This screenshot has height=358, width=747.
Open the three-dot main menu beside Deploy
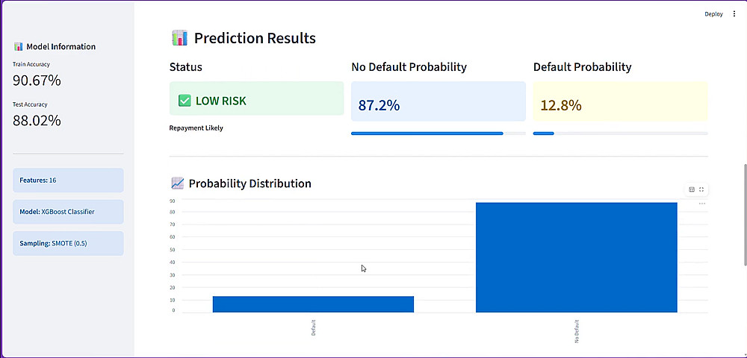pyautogui.click(x=734, y=13)
